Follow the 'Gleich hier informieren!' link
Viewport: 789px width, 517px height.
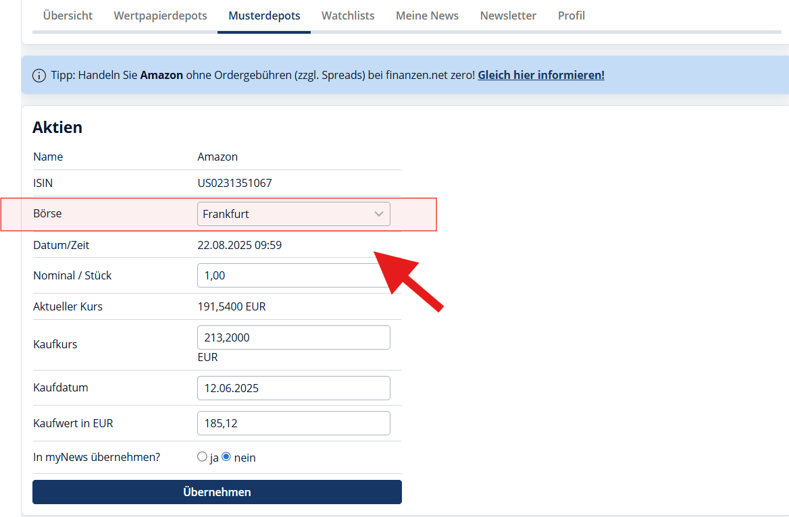click(x=540, y=76)
